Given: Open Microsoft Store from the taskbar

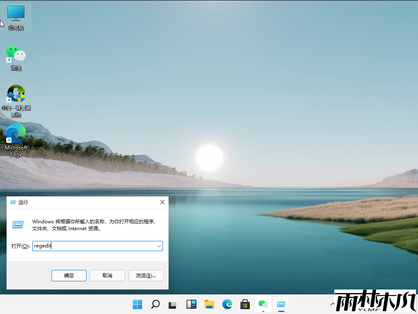Looking at the screenshot, I should [x=245, y=304].
